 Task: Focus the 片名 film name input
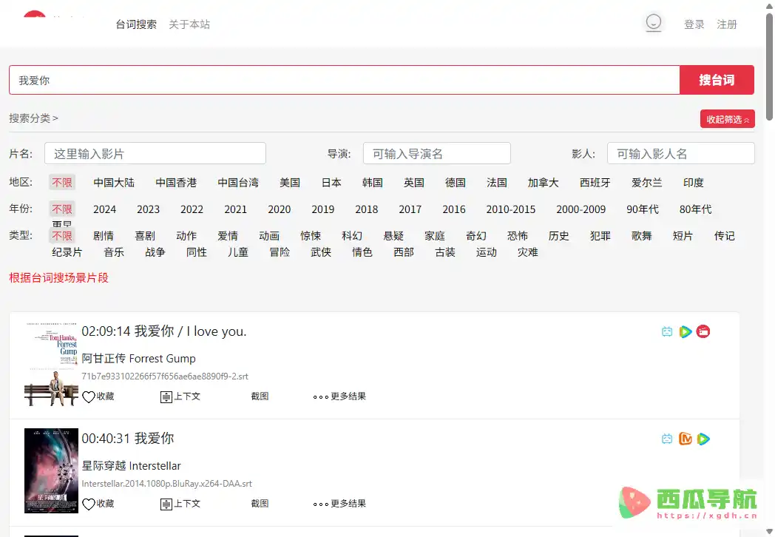155,153
